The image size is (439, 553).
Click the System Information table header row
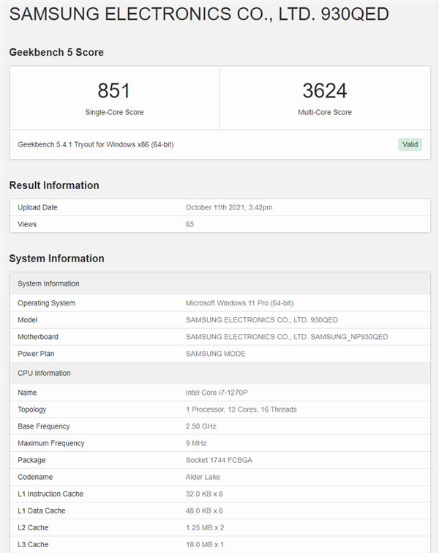tap(219, 283)
